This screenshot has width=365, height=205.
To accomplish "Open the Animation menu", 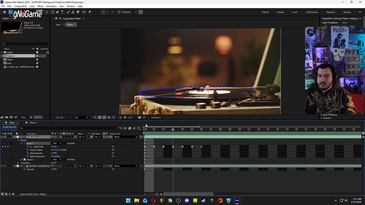I will click(x=51, y=6).
